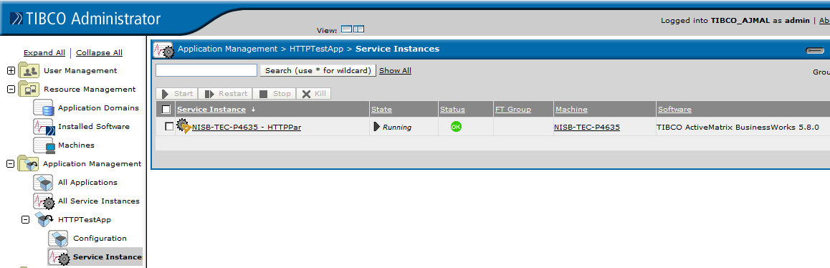Click the Collapse All link
Viewport: 830px width, 268px height.
[x=99, y=52]
